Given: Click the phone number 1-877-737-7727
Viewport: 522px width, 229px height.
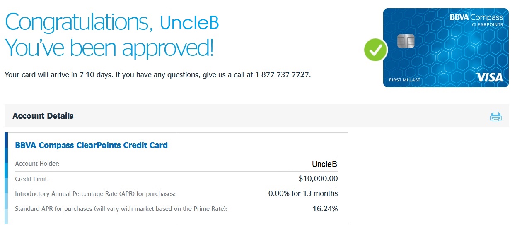Looking at the screenshot, I should (283, 75).
